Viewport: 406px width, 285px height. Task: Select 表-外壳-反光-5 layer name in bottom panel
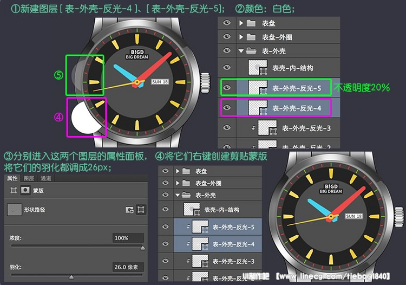pos(233,227)
